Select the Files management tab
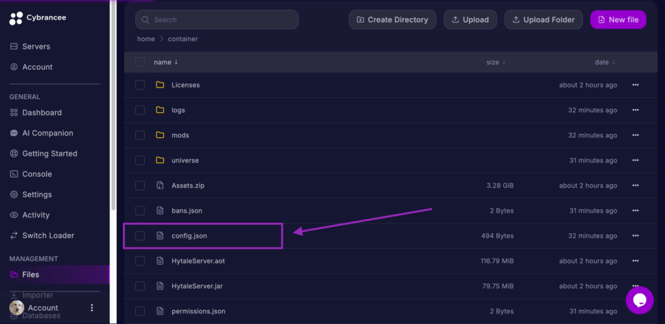The width and height of the screenshot is (665, 324). click(55, 275)
